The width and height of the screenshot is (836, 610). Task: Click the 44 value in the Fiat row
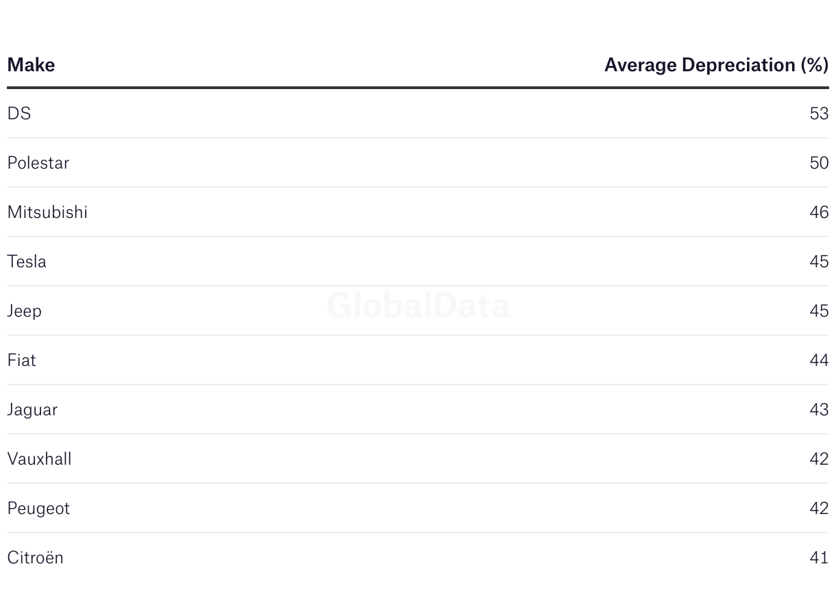[x=819, y=360]
